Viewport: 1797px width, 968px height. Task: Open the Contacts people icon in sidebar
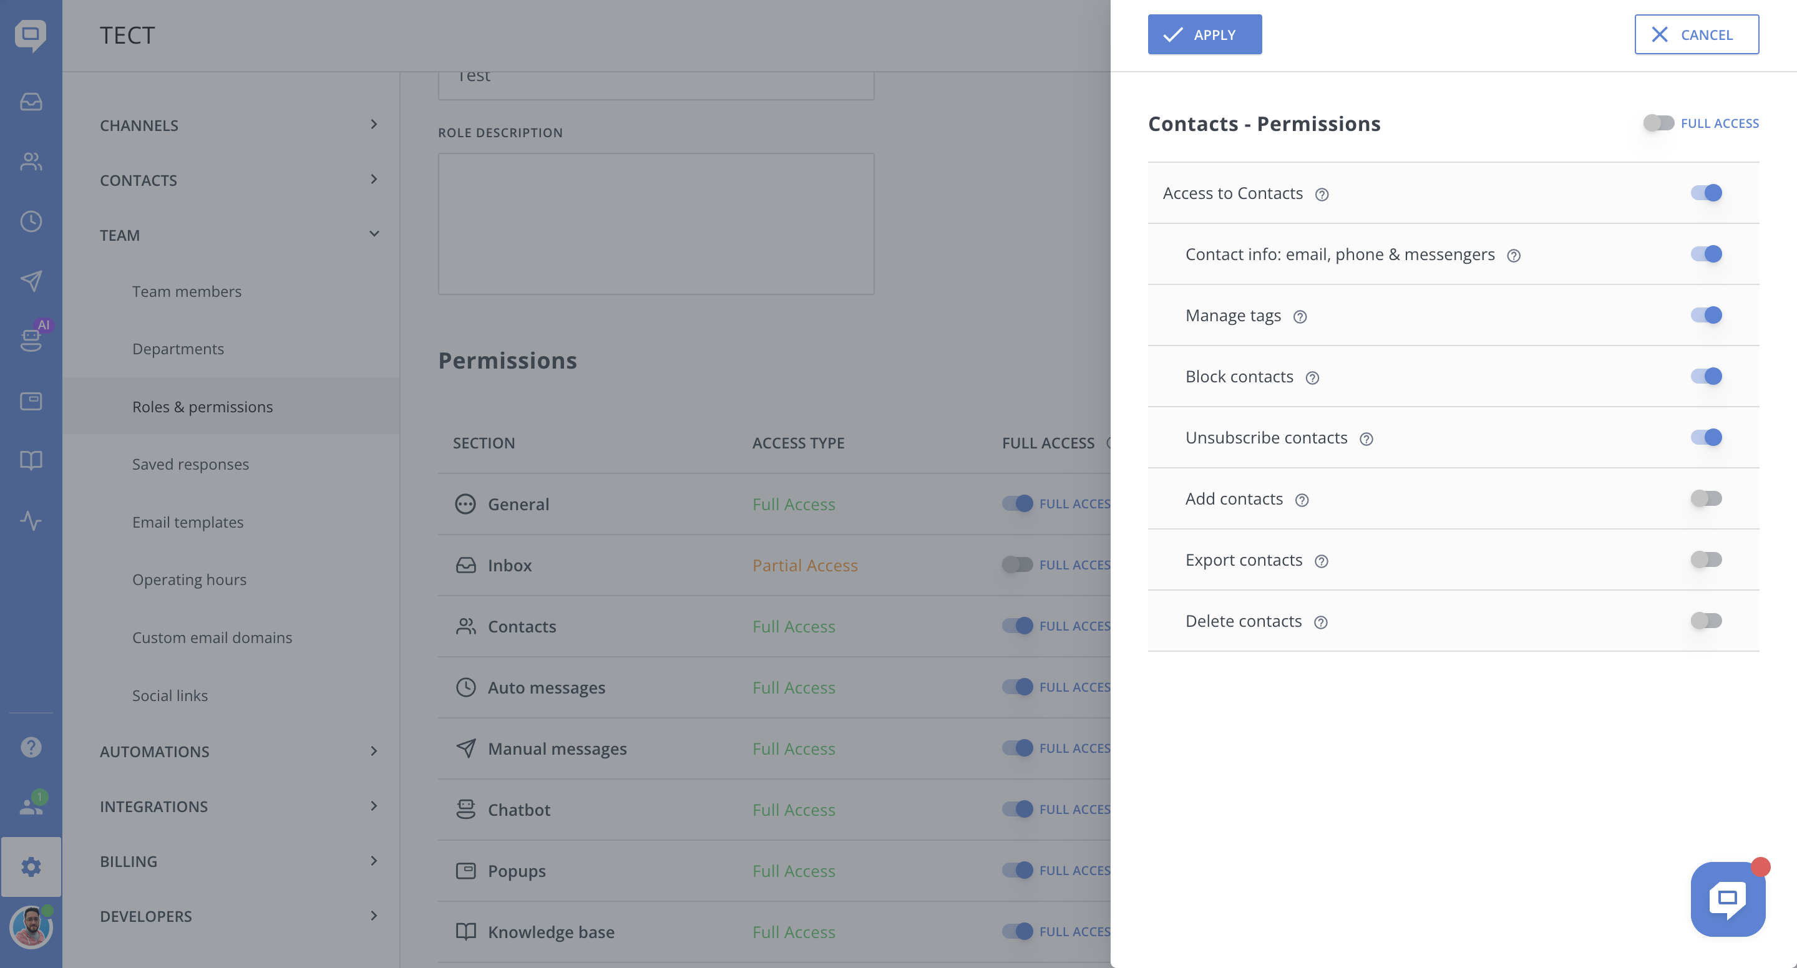click(x=31, y=162)
